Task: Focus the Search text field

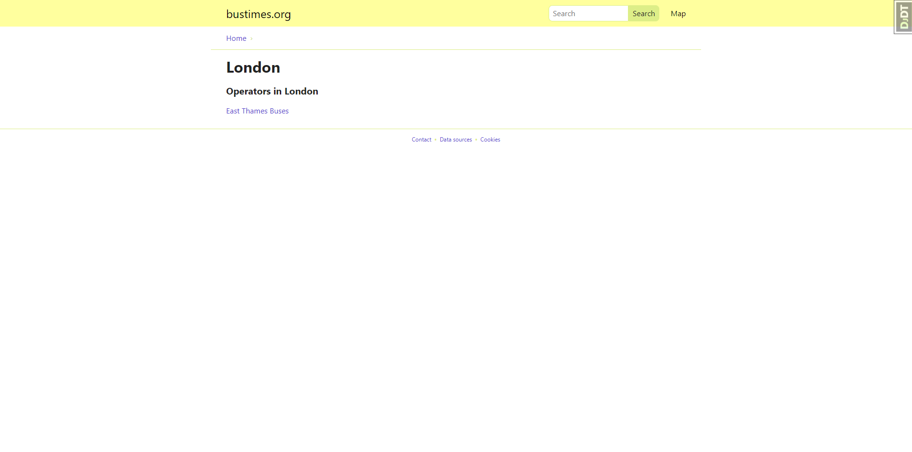Action: pos(588,14)
